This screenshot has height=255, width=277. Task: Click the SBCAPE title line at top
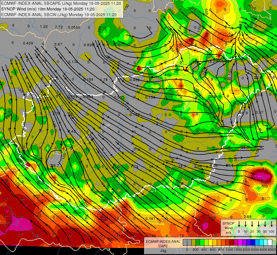point(61,3)
